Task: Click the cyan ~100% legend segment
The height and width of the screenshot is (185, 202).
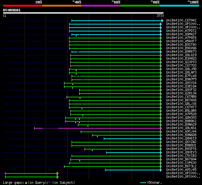Action: coord(180,6)
